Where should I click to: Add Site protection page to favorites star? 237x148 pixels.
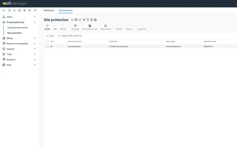tap(80, 20)
